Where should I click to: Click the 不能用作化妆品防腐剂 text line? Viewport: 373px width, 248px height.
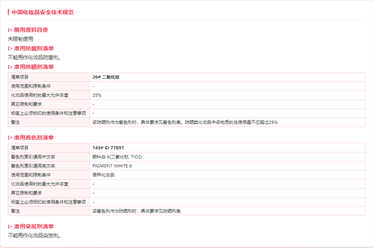[34, 58]
